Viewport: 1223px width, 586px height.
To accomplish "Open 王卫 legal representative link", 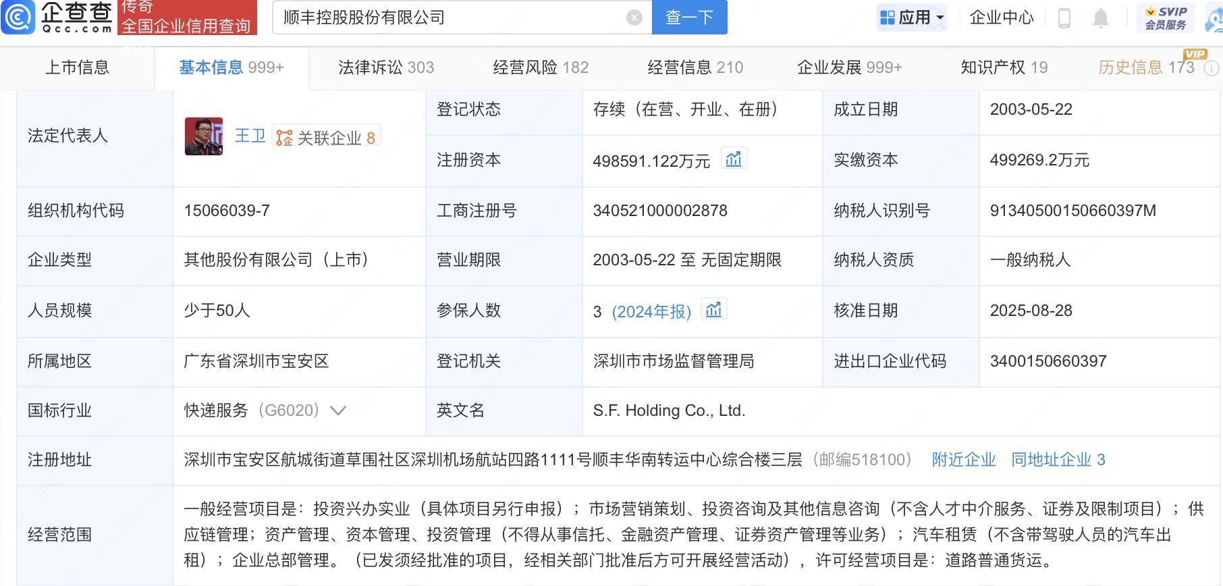I will click(x=250, y=136).
